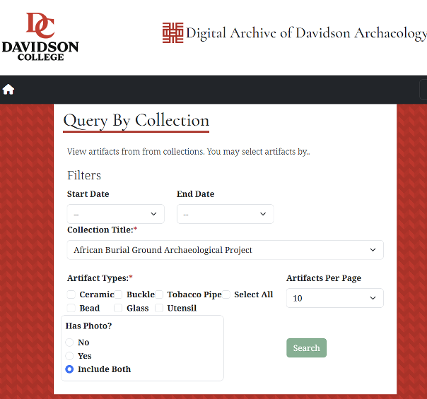This screenshot has height=399, width=427.
Task: Enable the Utensil checkbox
Action: tap(160, 308)
